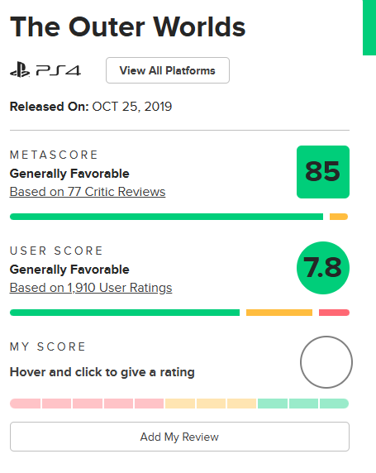Image resolution: width=376 pixels, height=473 pixels.
Task: Click The Outer Worlds title heading
Action: [x=128, y=26]
